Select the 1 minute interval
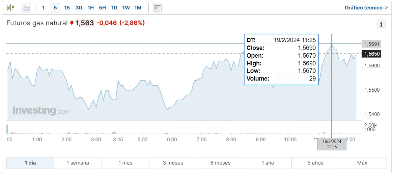395x177 pixels. 43,7
